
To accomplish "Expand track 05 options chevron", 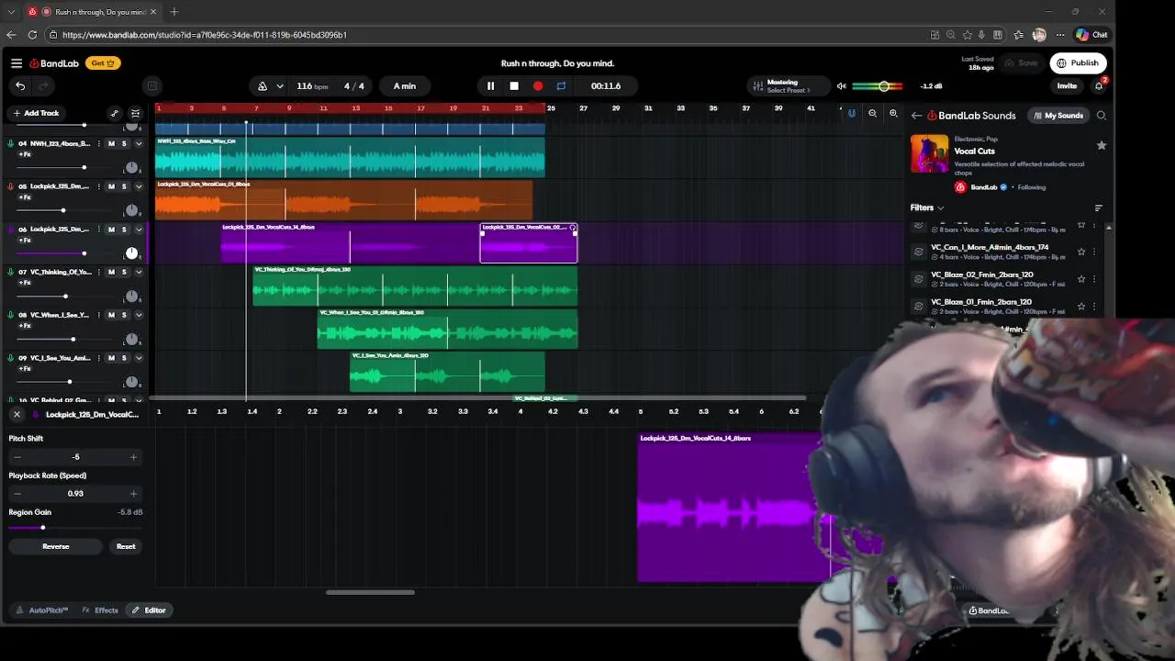I will pos(139,186).
